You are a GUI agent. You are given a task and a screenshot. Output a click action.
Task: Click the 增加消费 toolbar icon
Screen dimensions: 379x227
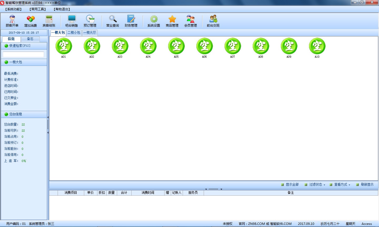[31, 21]
